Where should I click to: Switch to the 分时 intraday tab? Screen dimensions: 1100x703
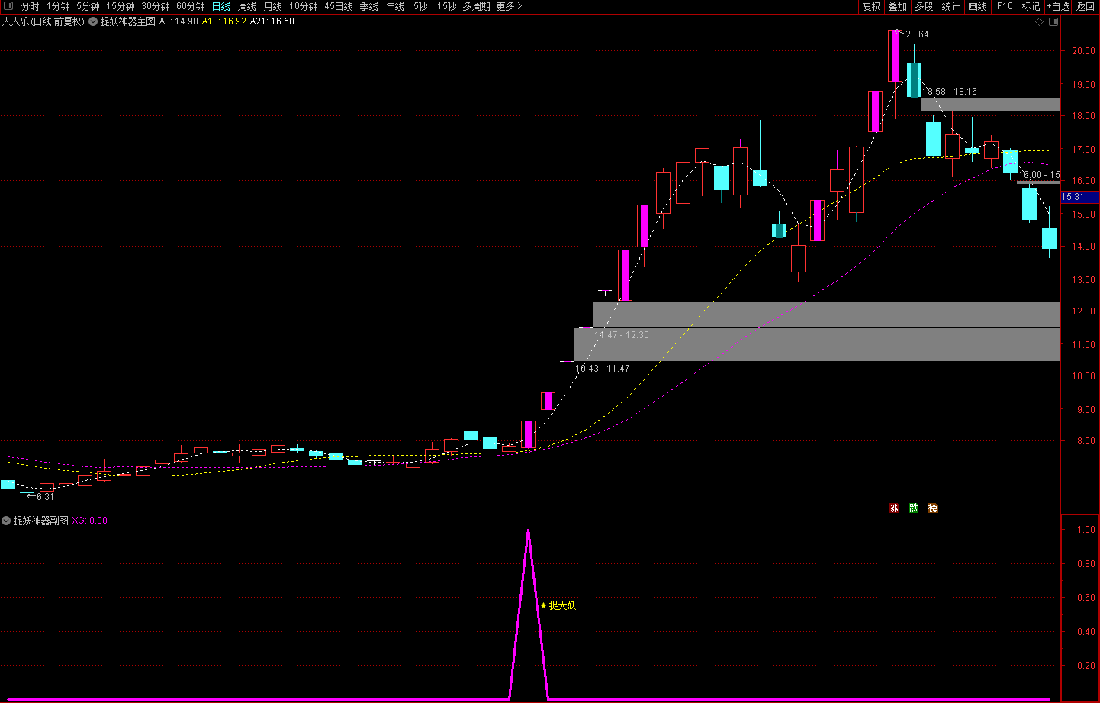coord(31,6)
